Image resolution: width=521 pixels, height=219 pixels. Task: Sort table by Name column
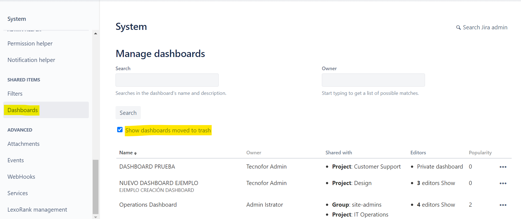128,153
